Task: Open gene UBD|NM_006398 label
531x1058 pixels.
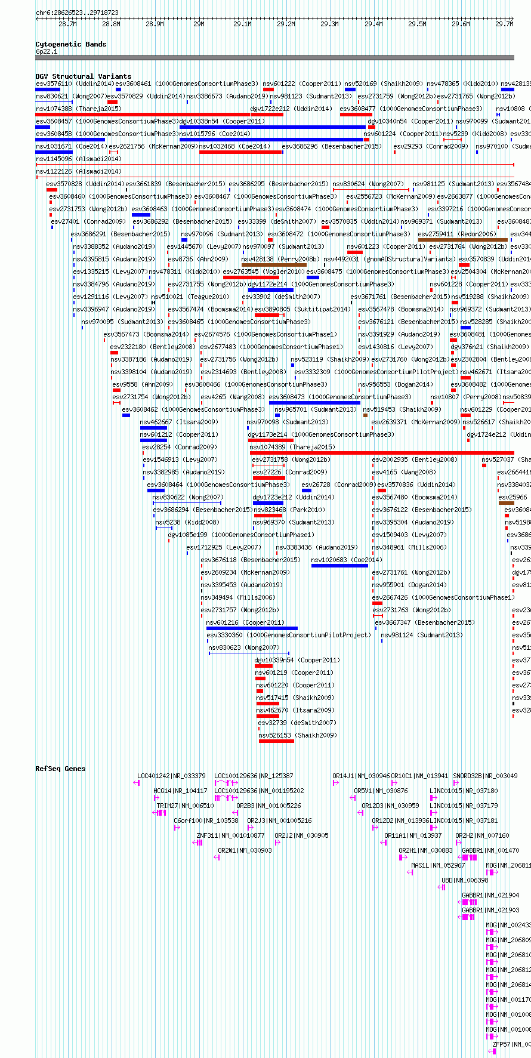Action: click(x=465, y=880)
